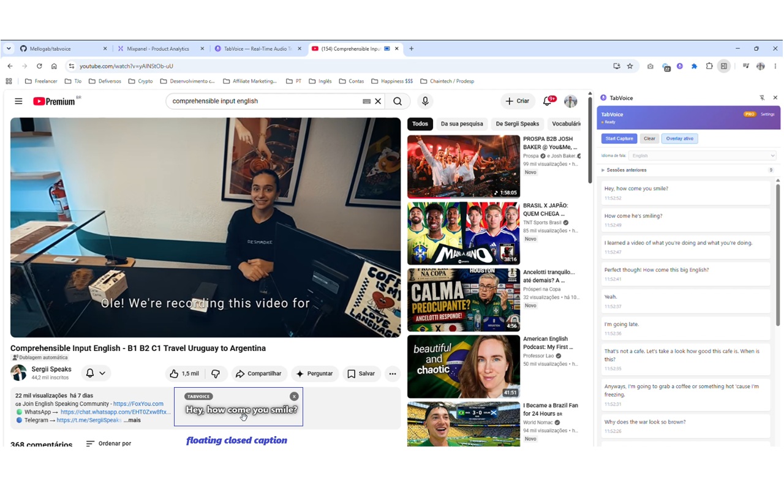This screenshot has width=784, height=490.
Task: Select the Vocabulário filter chip
Action: pyautogui.click(x=566, y=124)
